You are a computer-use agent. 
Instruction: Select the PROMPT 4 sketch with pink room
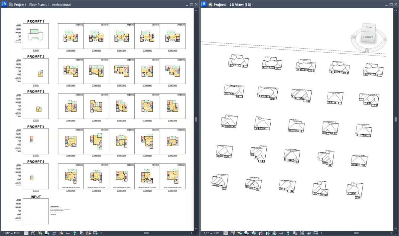(x=36, y=141)
